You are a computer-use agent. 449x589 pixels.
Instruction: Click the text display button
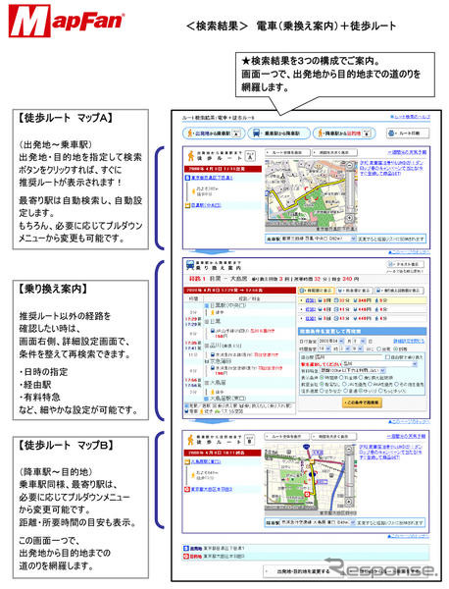(x=406, y=264)
